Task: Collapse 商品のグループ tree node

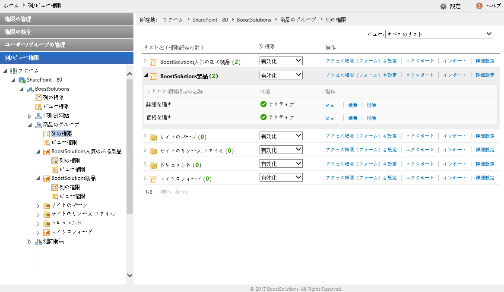Action: point(30,125)
